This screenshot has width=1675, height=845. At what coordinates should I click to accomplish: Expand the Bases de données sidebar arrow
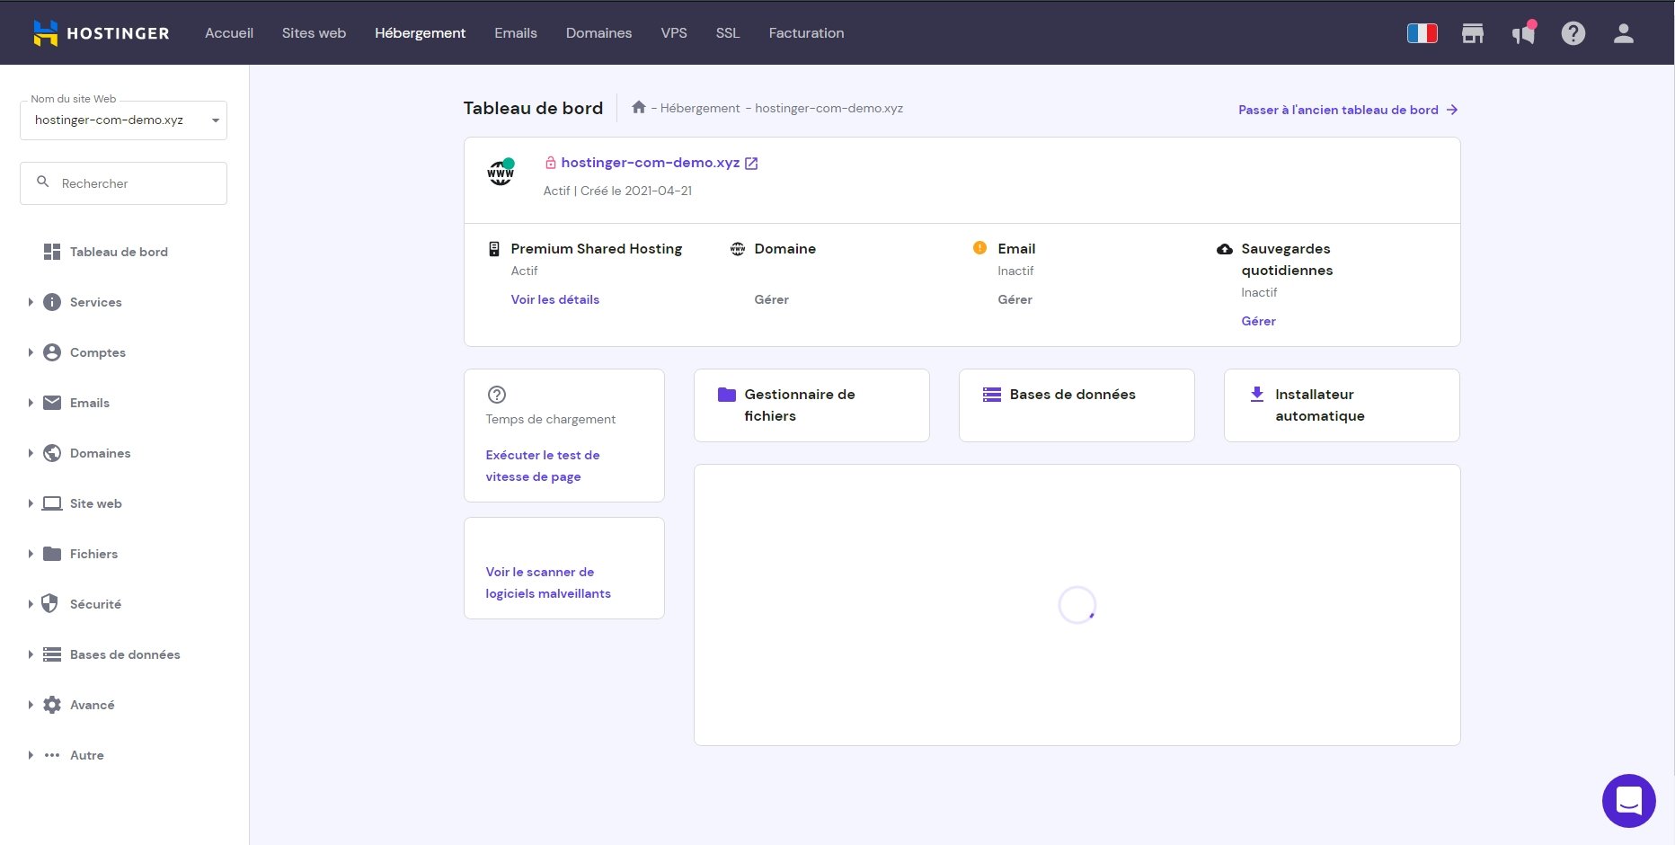(31, 654)
